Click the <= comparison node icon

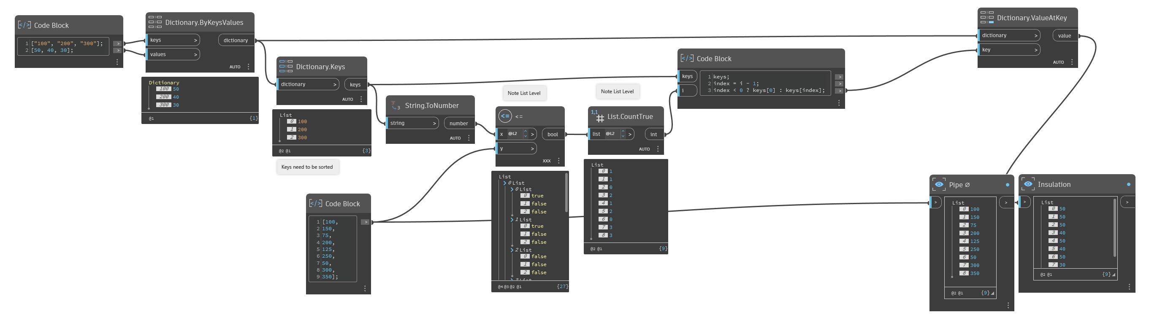505,116
